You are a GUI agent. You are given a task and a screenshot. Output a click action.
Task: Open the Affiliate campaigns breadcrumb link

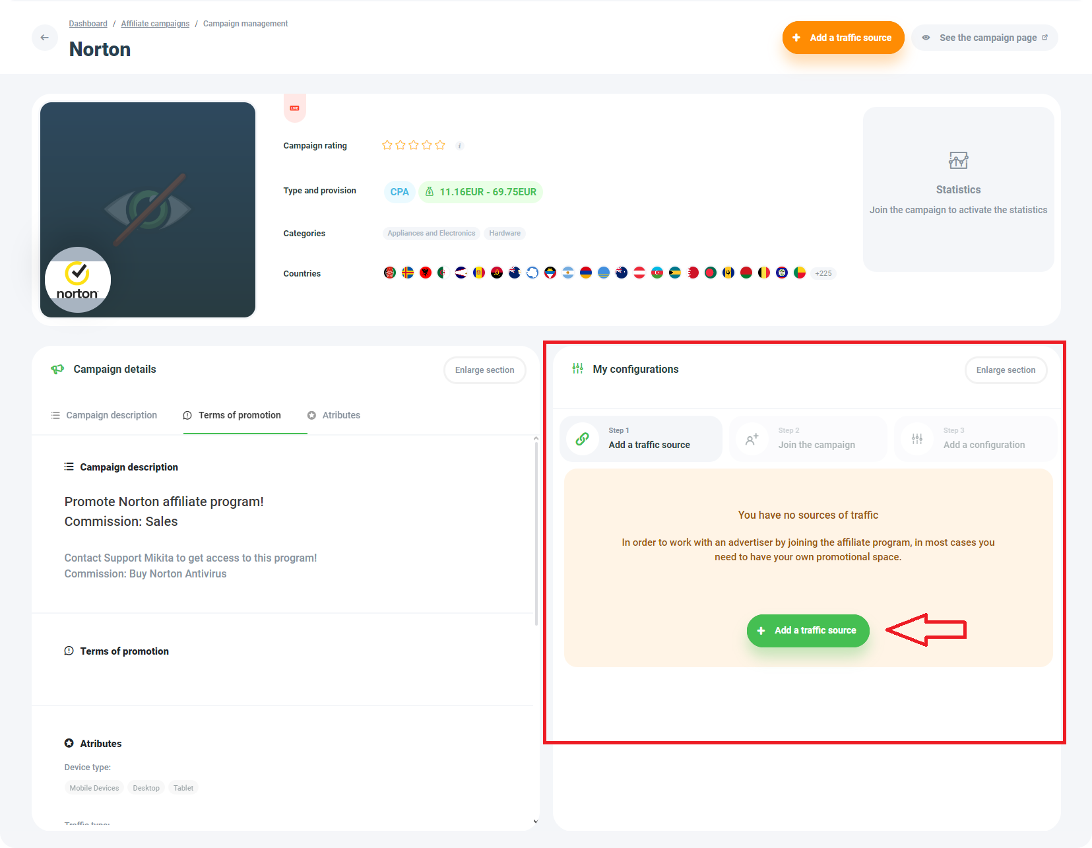pos(155,24)
